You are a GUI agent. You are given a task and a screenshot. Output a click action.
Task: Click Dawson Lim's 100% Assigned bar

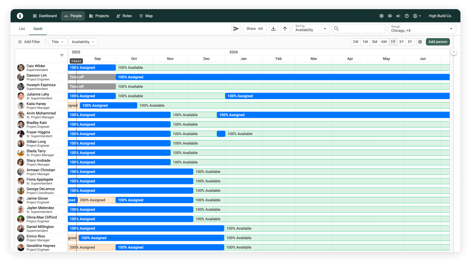click(x=281, y=77)
